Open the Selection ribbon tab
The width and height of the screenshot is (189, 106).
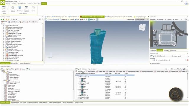(x=14, y=4)
